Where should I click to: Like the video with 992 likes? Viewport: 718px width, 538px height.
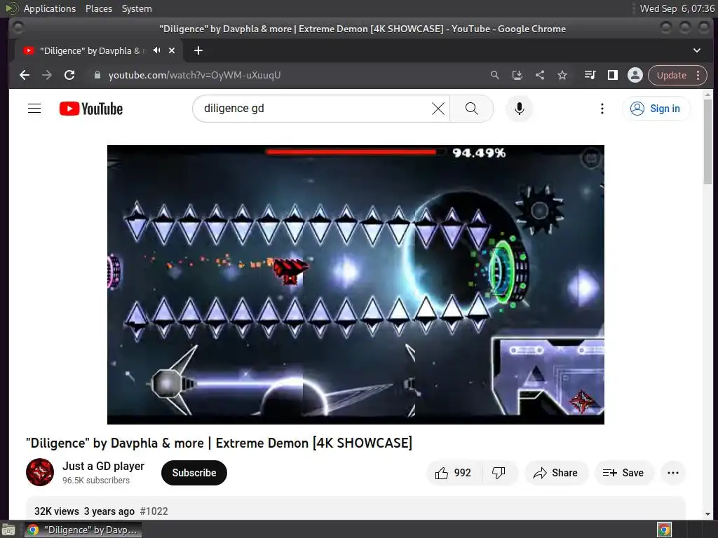[x=454, y=473]
